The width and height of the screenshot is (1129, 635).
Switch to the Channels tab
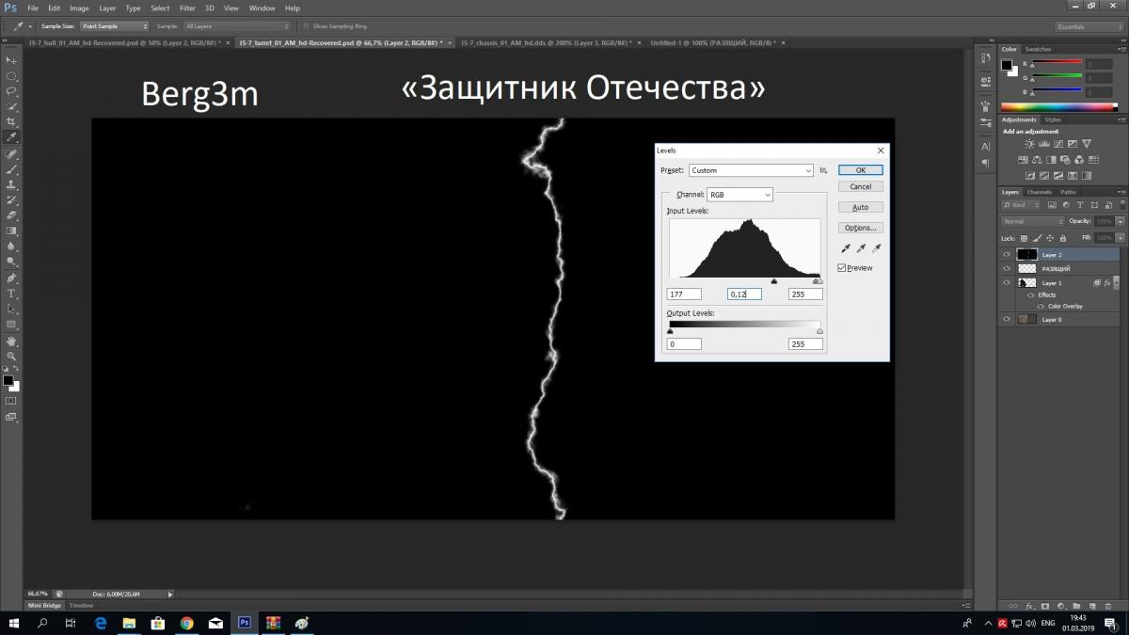(x=1040, y=192)
